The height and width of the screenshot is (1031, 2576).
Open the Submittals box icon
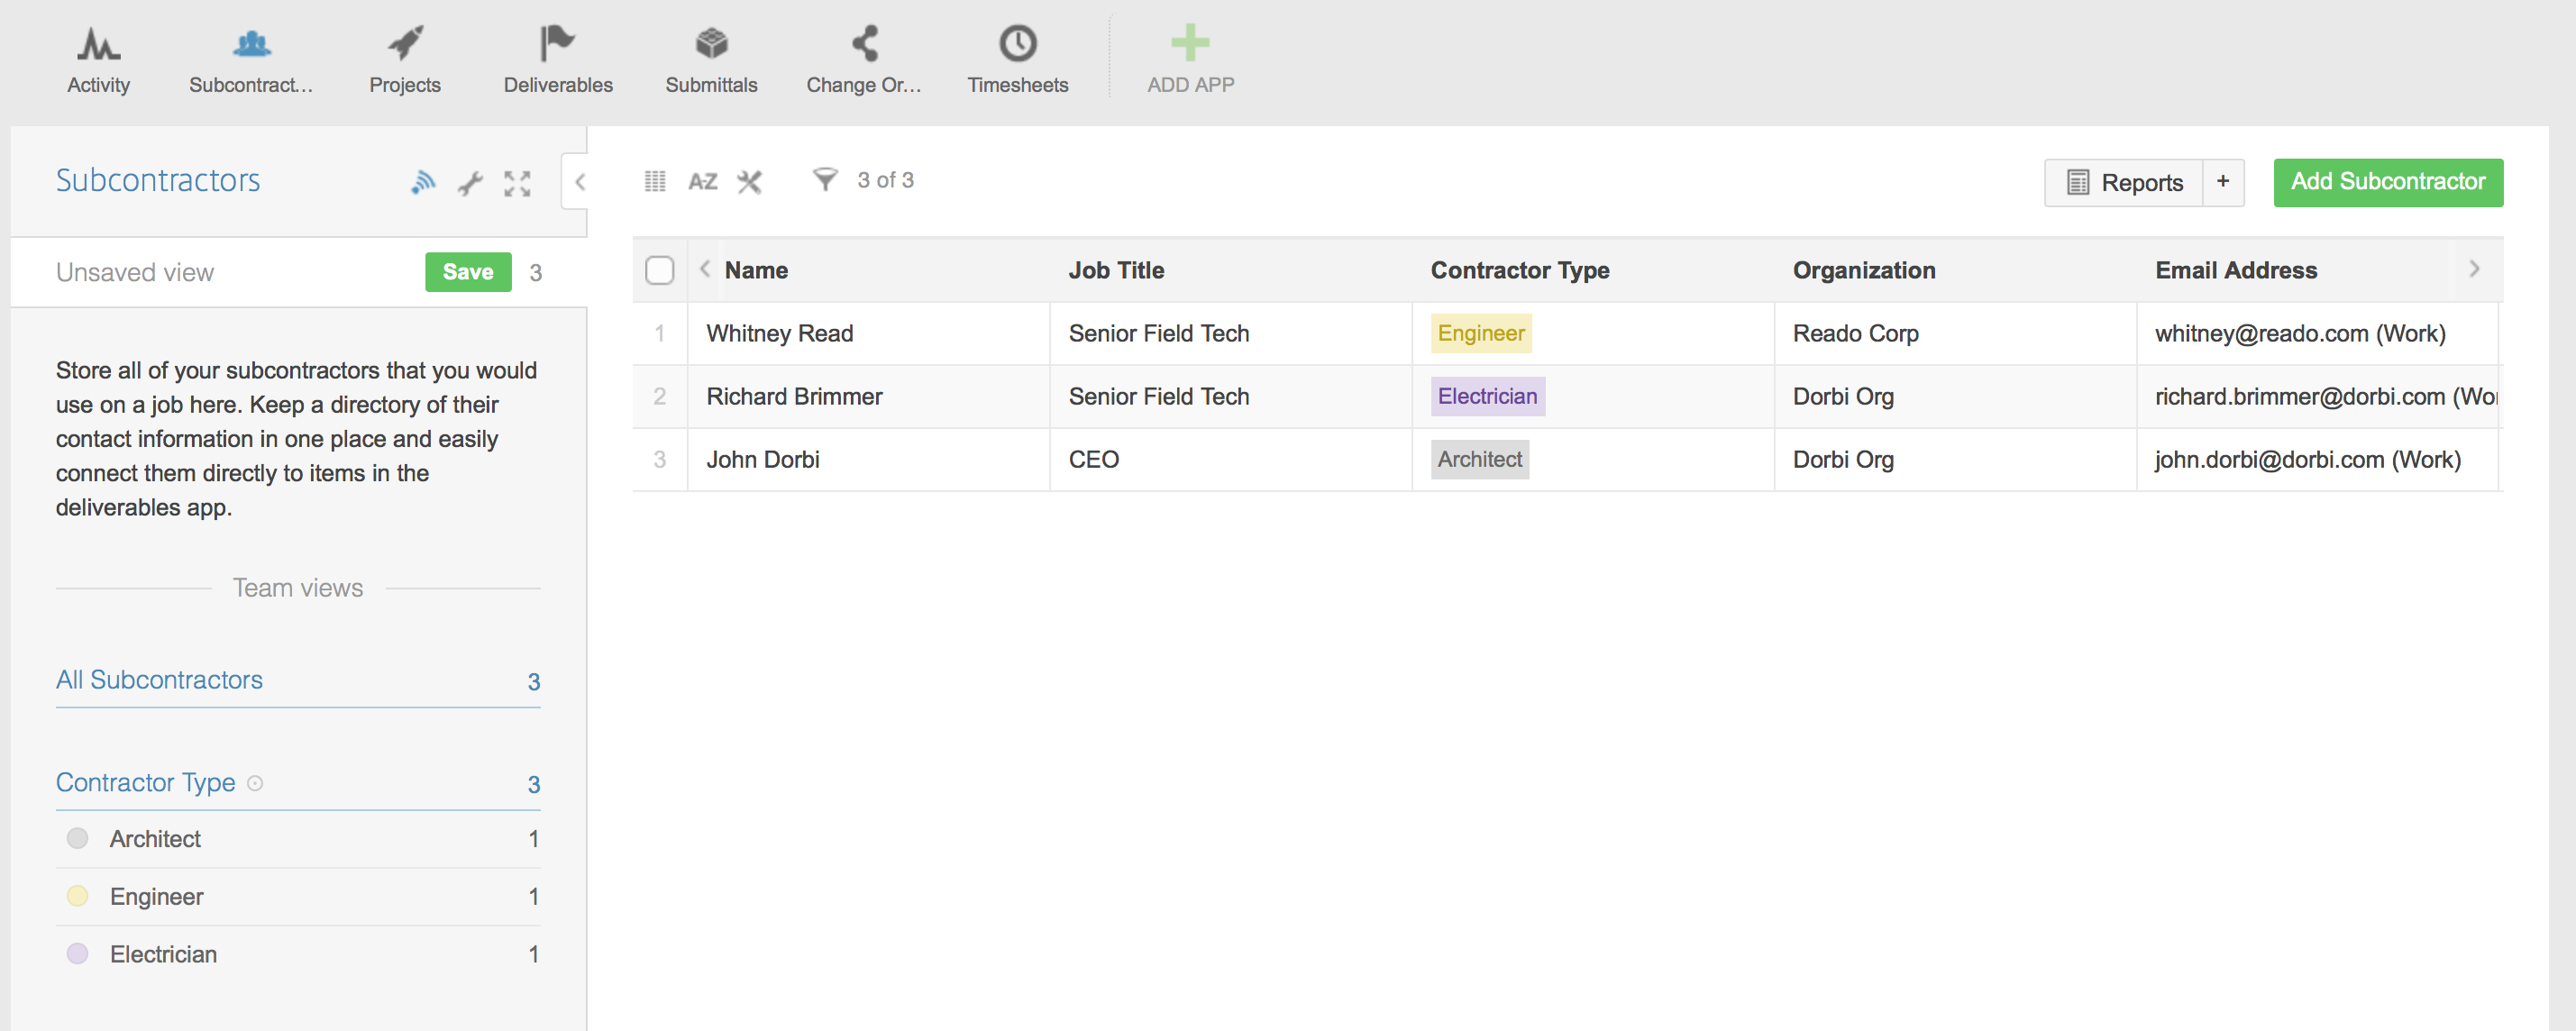tap(711, 45)
